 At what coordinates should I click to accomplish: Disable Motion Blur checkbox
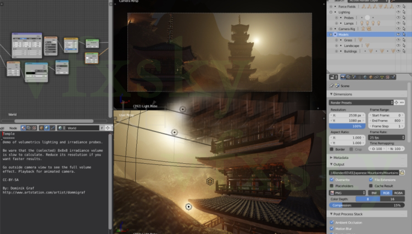tap(332, 229)
